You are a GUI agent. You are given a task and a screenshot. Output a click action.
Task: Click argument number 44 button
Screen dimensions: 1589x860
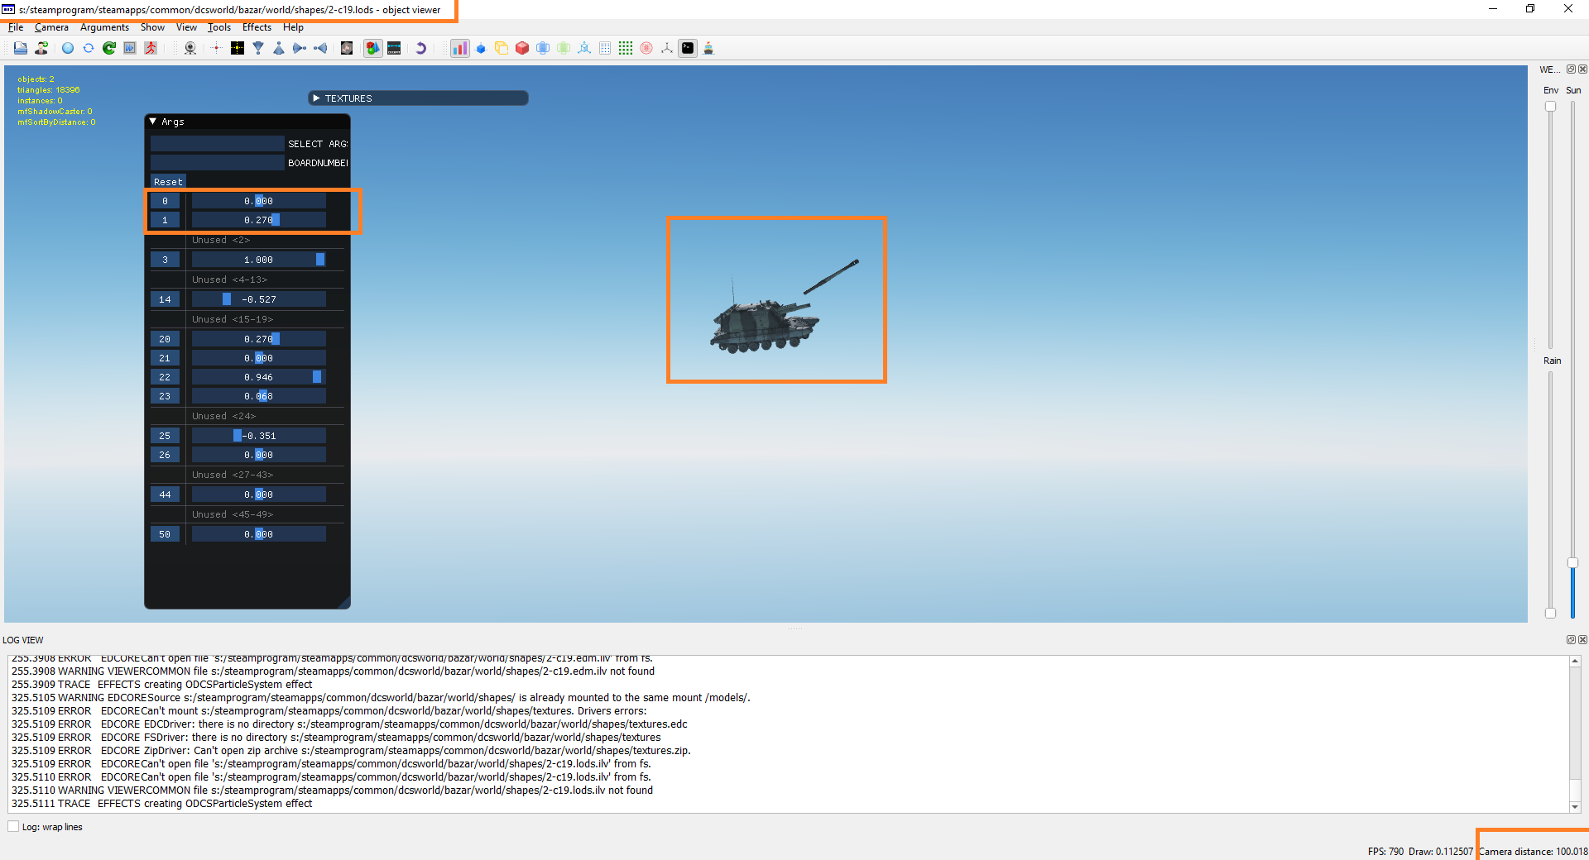(x=165, y=494)
